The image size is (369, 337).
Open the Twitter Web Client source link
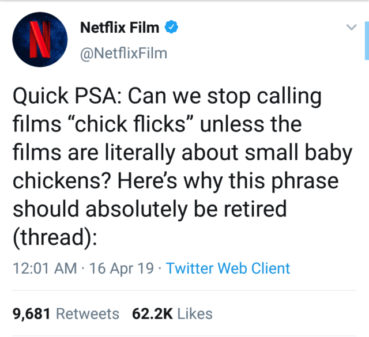pyautogui.click(x=228, y=268)
